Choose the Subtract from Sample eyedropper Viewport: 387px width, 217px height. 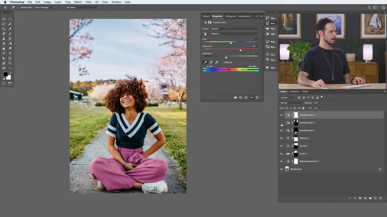coord(216,63)
